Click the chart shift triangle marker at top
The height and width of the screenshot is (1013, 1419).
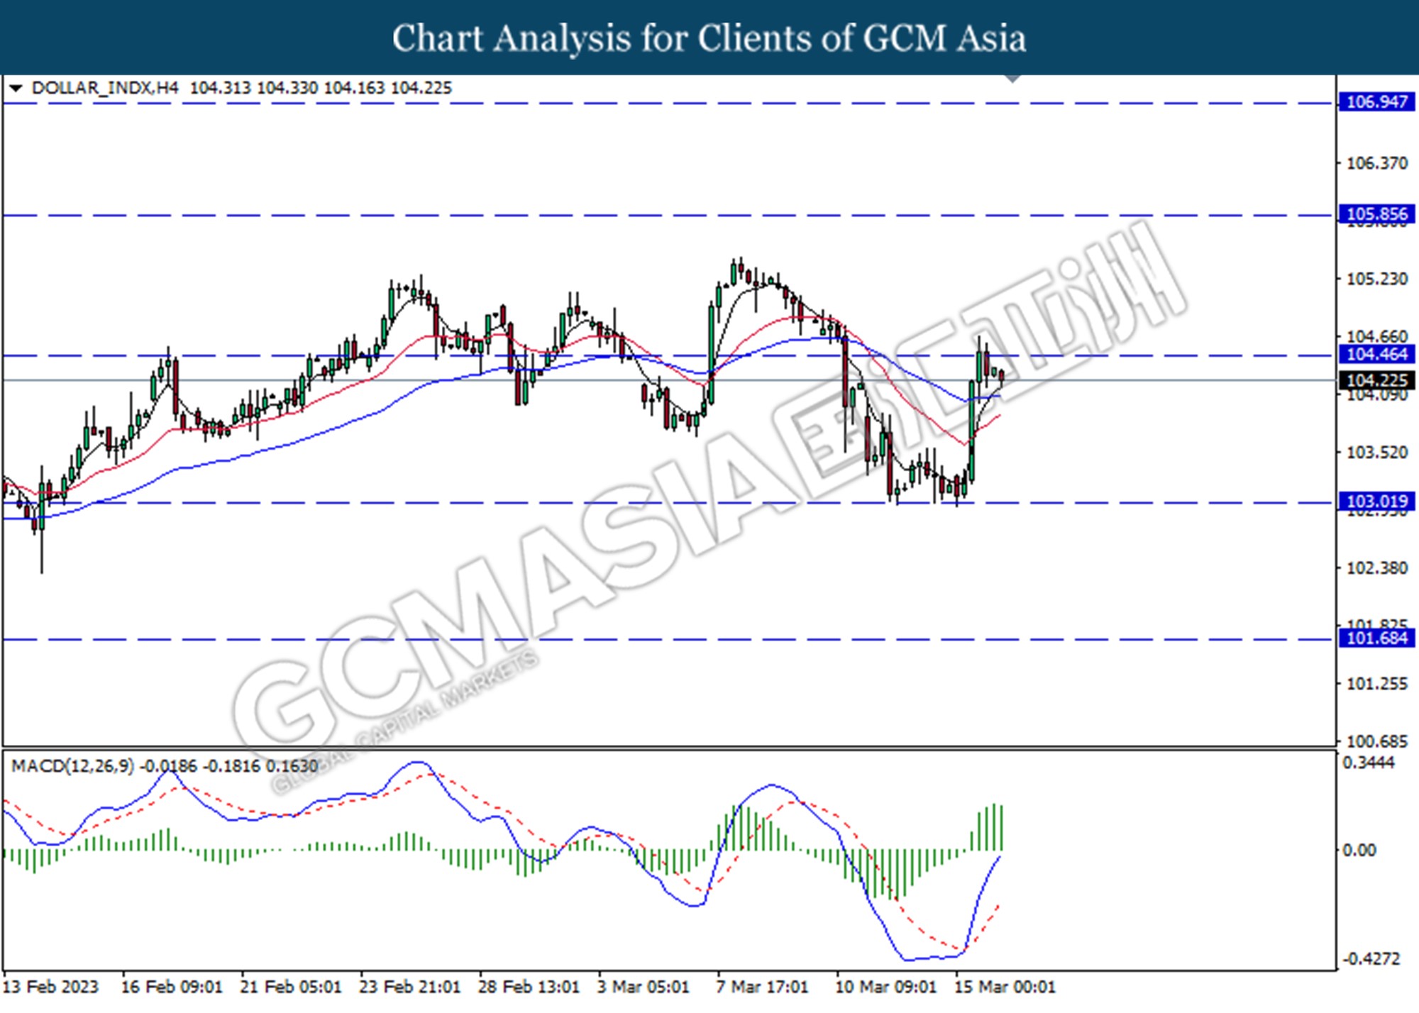point(1012,78)
